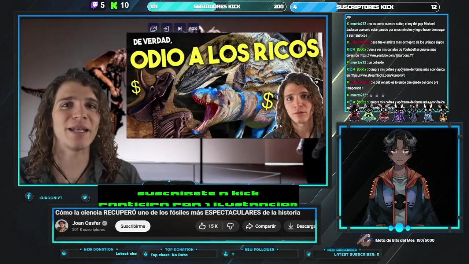Click the purple-dressed chibi character below chat
This screenshot has width=469, height=264.
tap(398, 112)
